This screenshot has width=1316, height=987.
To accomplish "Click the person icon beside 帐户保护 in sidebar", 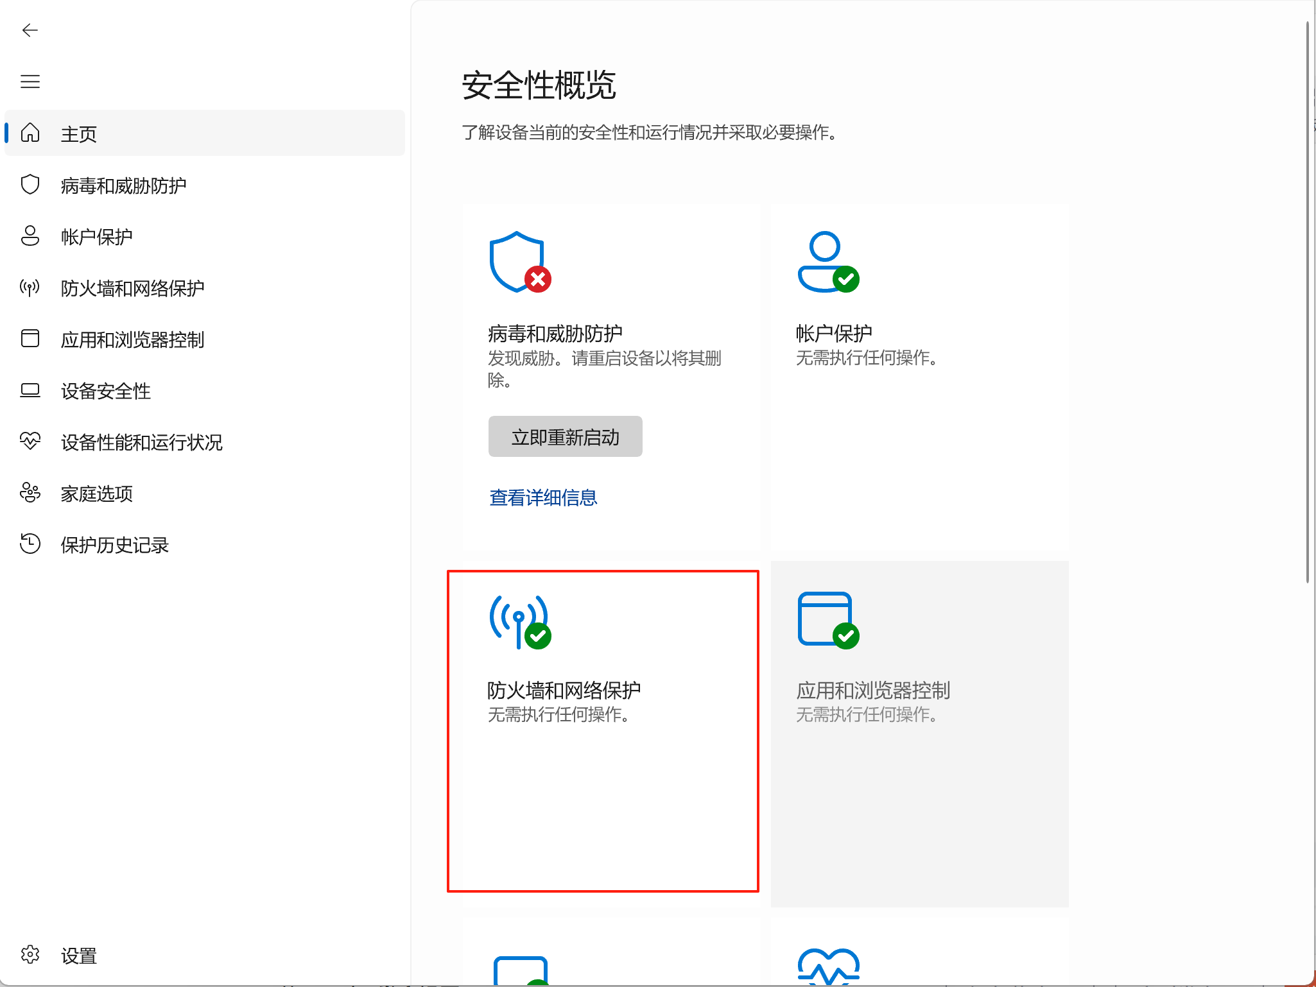I will click(30, 236).
